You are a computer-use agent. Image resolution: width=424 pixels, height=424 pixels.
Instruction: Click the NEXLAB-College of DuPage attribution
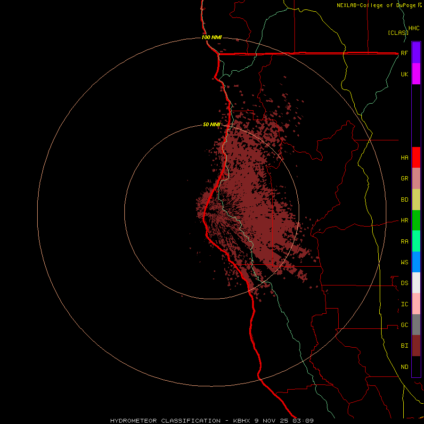click(x=376, y=5)
